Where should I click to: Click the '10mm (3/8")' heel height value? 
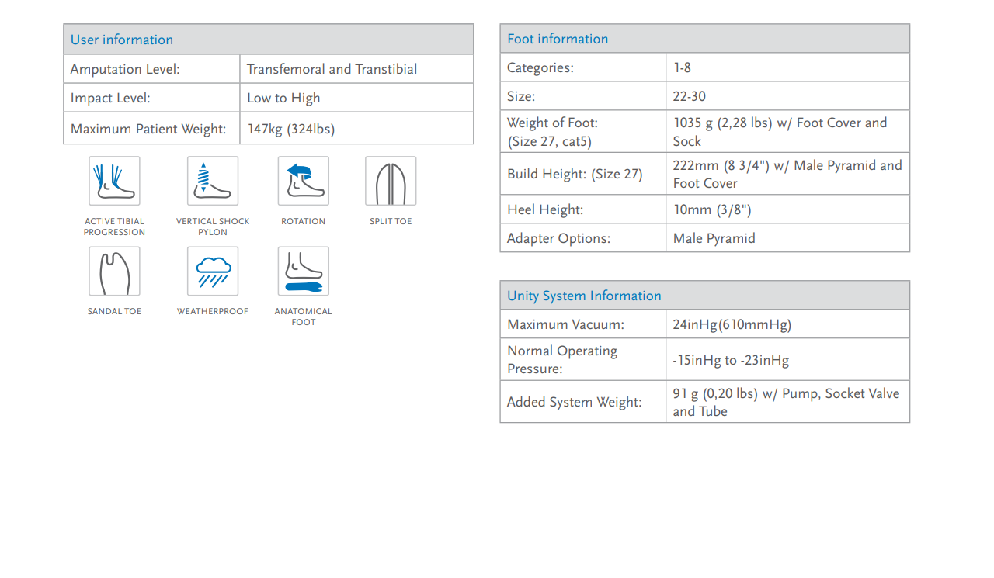(x=712, y=209)
